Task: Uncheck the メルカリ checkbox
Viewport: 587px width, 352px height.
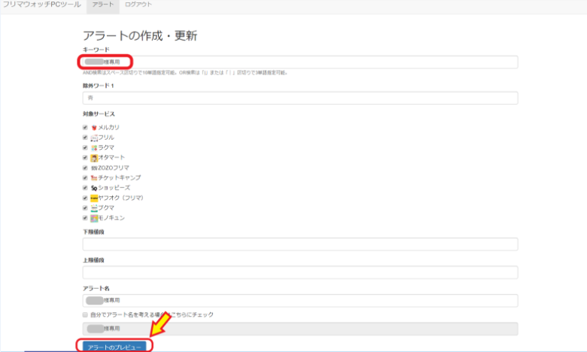Action: coord(85,128)
